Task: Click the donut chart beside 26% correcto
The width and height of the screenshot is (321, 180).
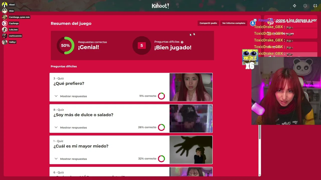Action: [162, 127]
